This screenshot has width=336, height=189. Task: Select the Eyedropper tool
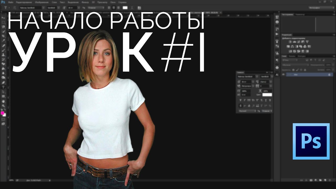pos(4,41)
